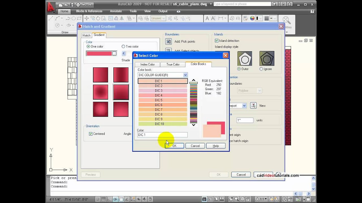Click the color book vertical color strip
362x203 pixels.
pyautogui.click(x=193, y=103)
